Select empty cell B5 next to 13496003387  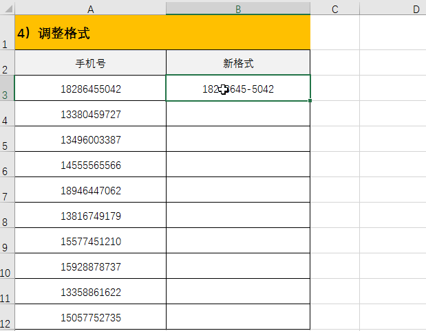pyautogui.click(x=238, y=139)
